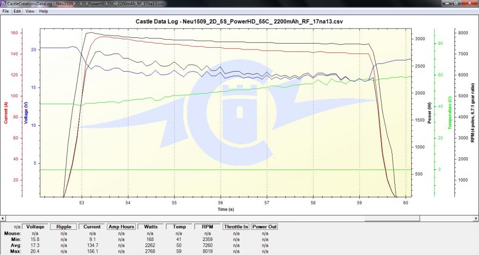The image size is (479, 255).
Task: Click the scrollbar right arrow
Action: click(475, 219)
